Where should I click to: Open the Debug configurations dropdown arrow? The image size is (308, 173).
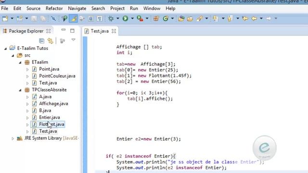click(x=118, y=19)
